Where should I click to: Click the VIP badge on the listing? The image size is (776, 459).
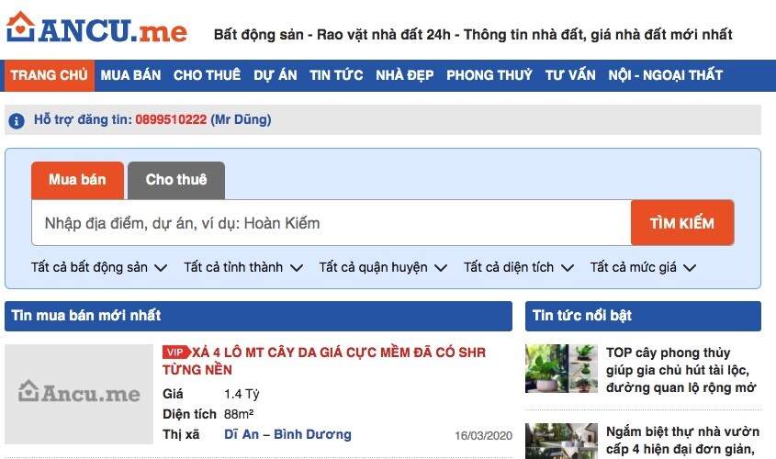[175, 353]
